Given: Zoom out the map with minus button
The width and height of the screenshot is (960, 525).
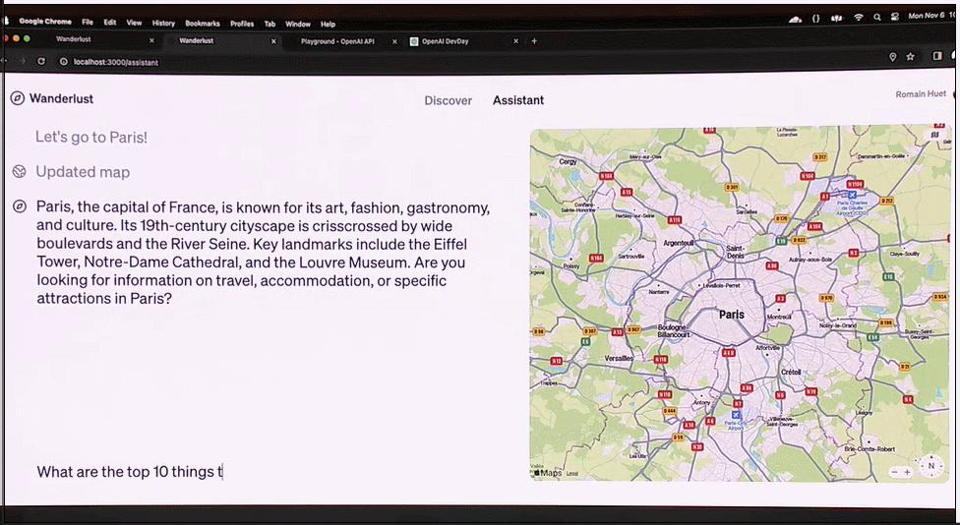Looking at the screenshot, I should (895, 473).
